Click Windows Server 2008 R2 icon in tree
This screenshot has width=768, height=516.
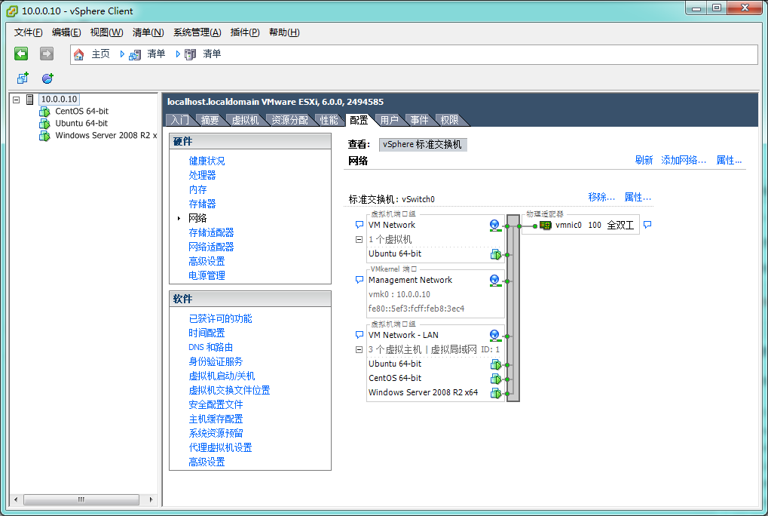pos(44,136)
